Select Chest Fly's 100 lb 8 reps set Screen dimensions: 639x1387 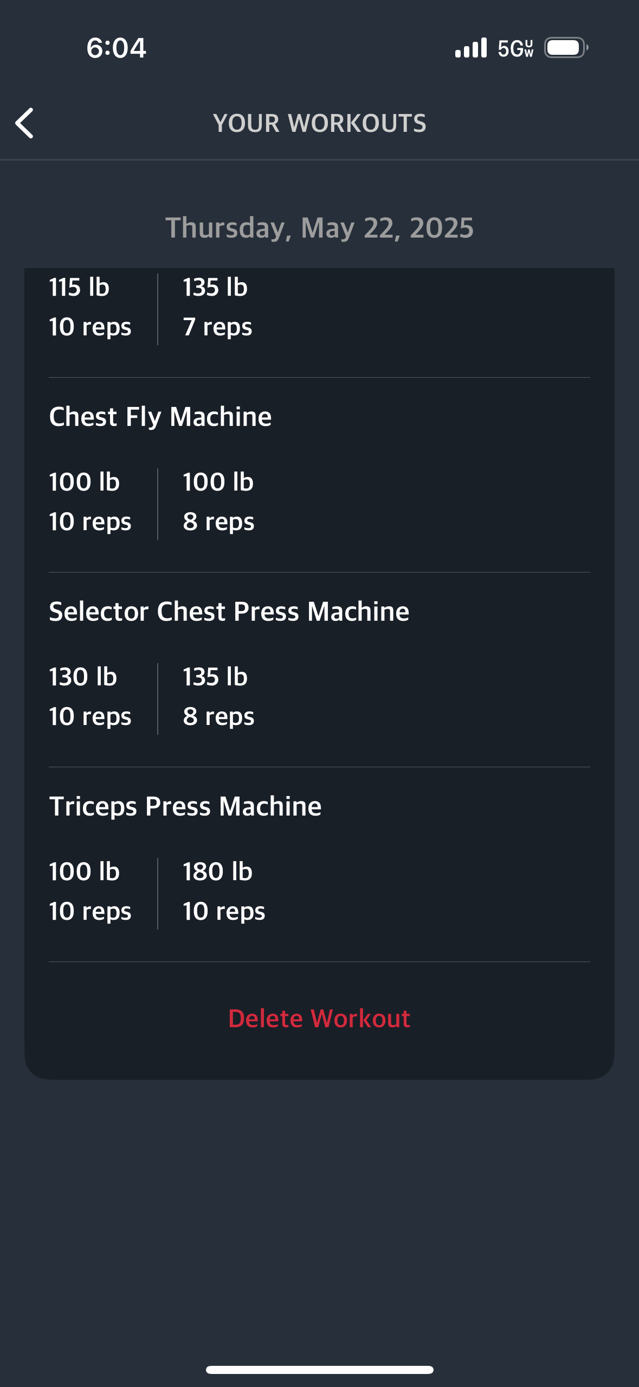point(218,502)
